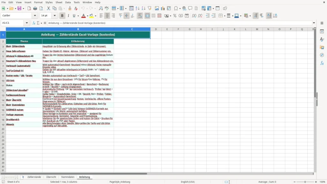Click the zoom slider handle
Viewport: 327px width, 184px height.
click(x=305, y=182)
